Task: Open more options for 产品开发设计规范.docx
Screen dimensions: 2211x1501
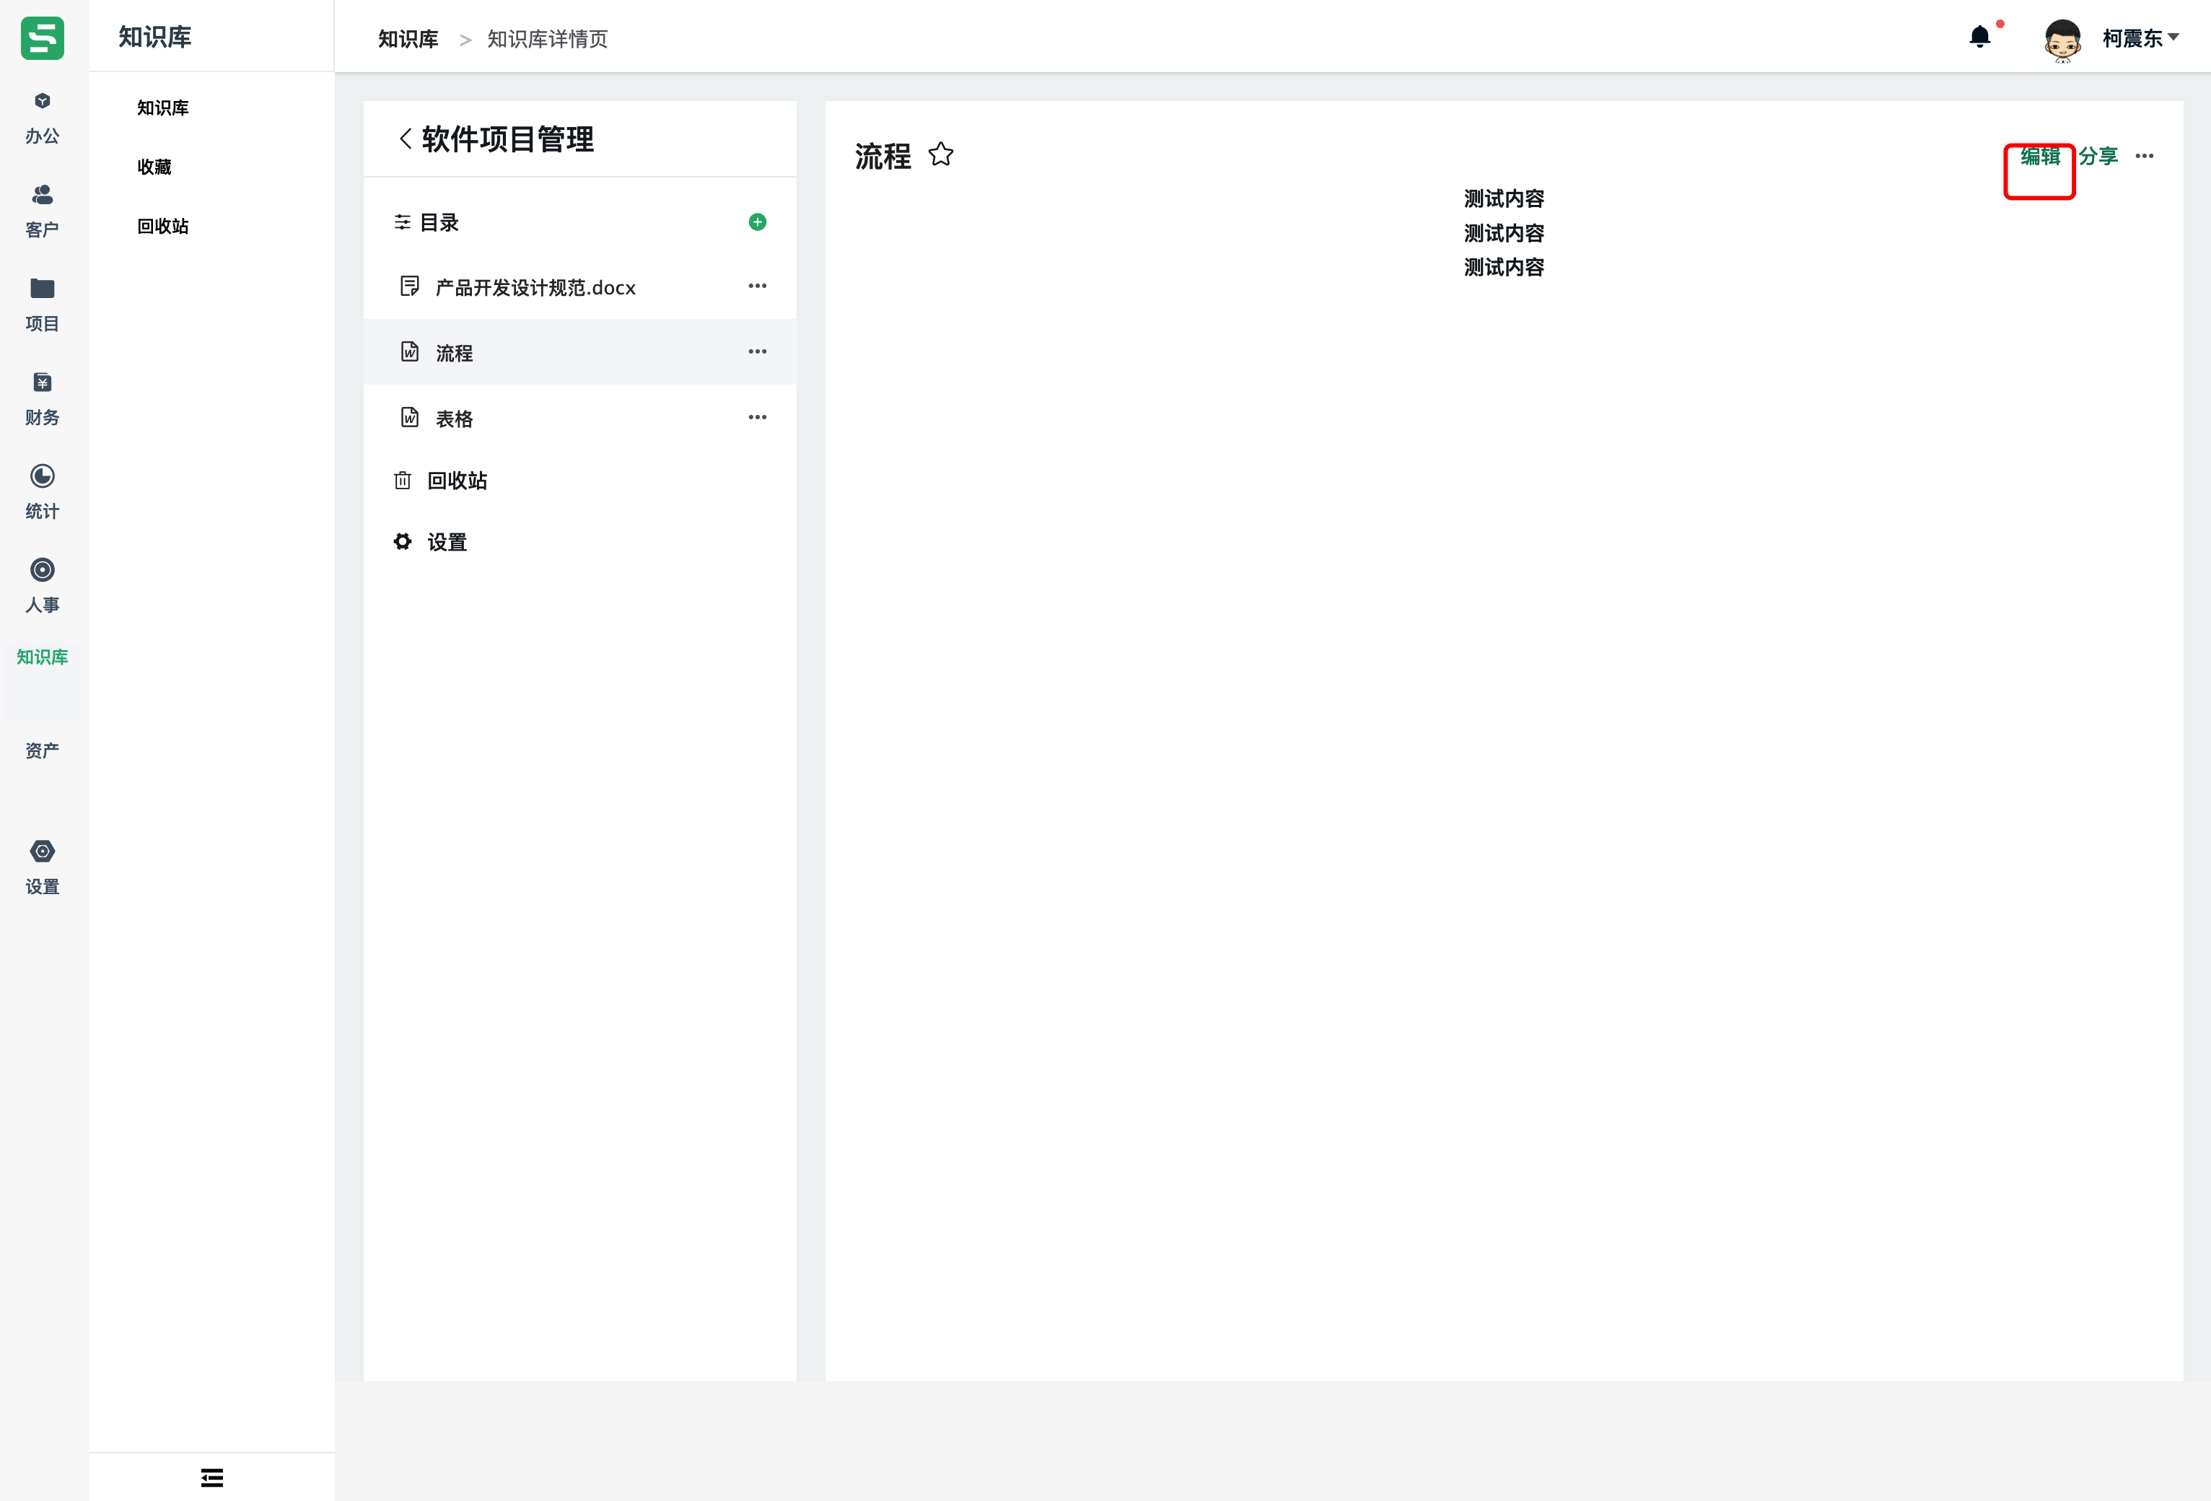Action: point(757,285)
